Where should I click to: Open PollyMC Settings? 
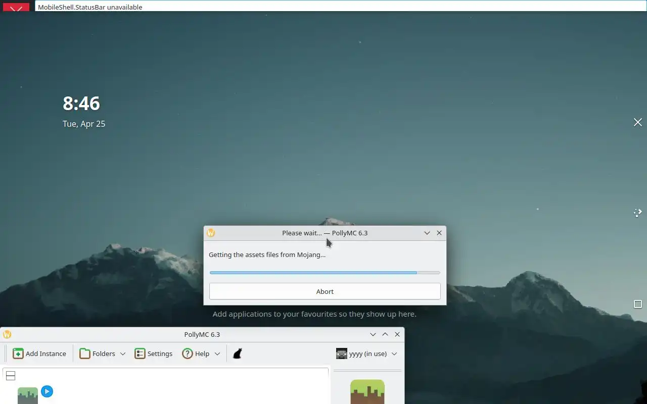pos(154,353)
